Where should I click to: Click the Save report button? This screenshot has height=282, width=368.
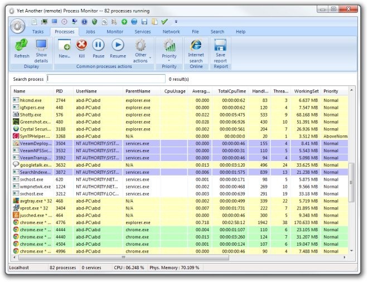pos(220,51)
